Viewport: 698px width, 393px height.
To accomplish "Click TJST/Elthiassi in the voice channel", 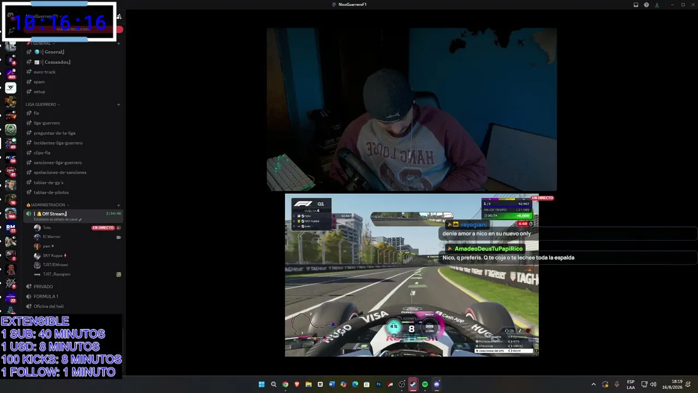I will coord(56,265).
